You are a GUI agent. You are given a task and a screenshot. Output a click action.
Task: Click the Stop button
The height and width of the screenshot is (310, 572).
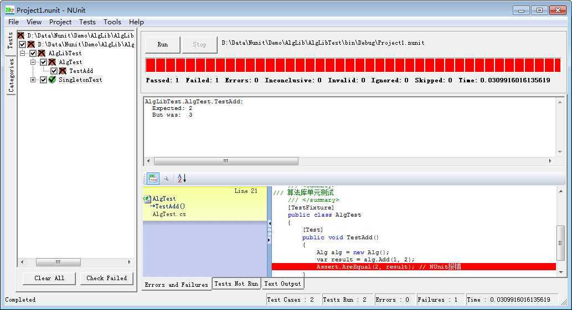tap(199, 44)
